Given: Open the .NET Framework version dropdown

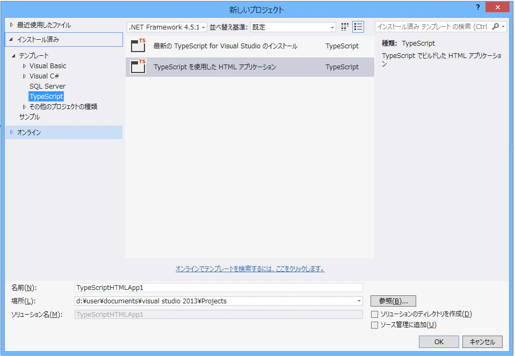Looking at the screenshot, I should click(167, 27).
